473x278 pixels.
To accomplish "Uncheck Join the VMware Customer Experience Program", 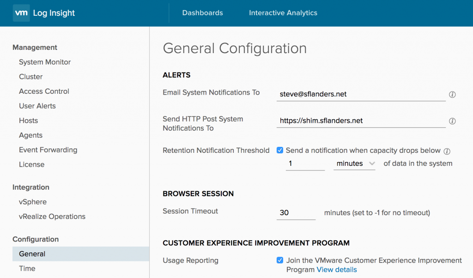I will click(280, 260).
